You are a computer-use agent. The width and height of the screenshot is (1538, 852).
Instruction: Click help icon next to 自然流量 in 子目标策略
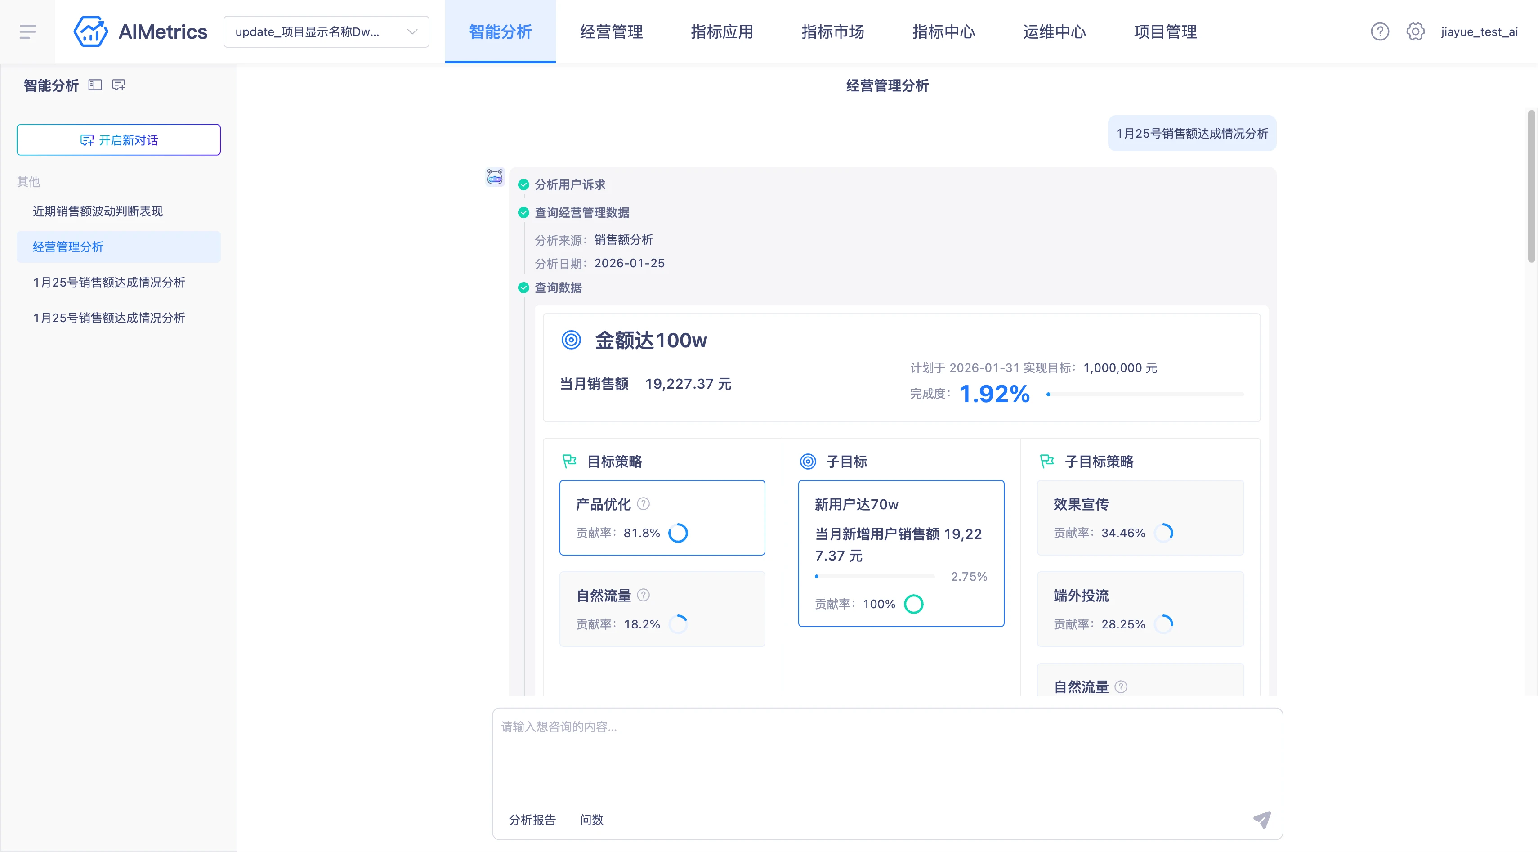tap(1121, 686)
